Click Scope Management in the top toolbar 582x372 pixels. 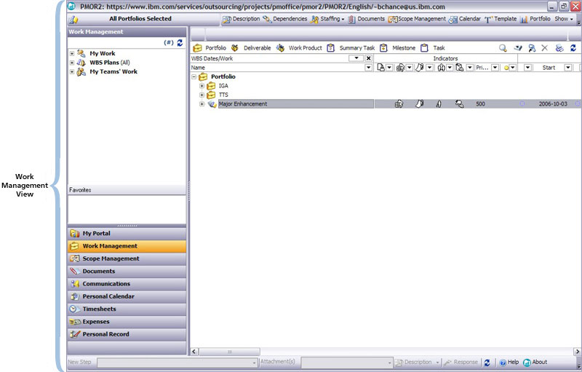click(417, 19)
